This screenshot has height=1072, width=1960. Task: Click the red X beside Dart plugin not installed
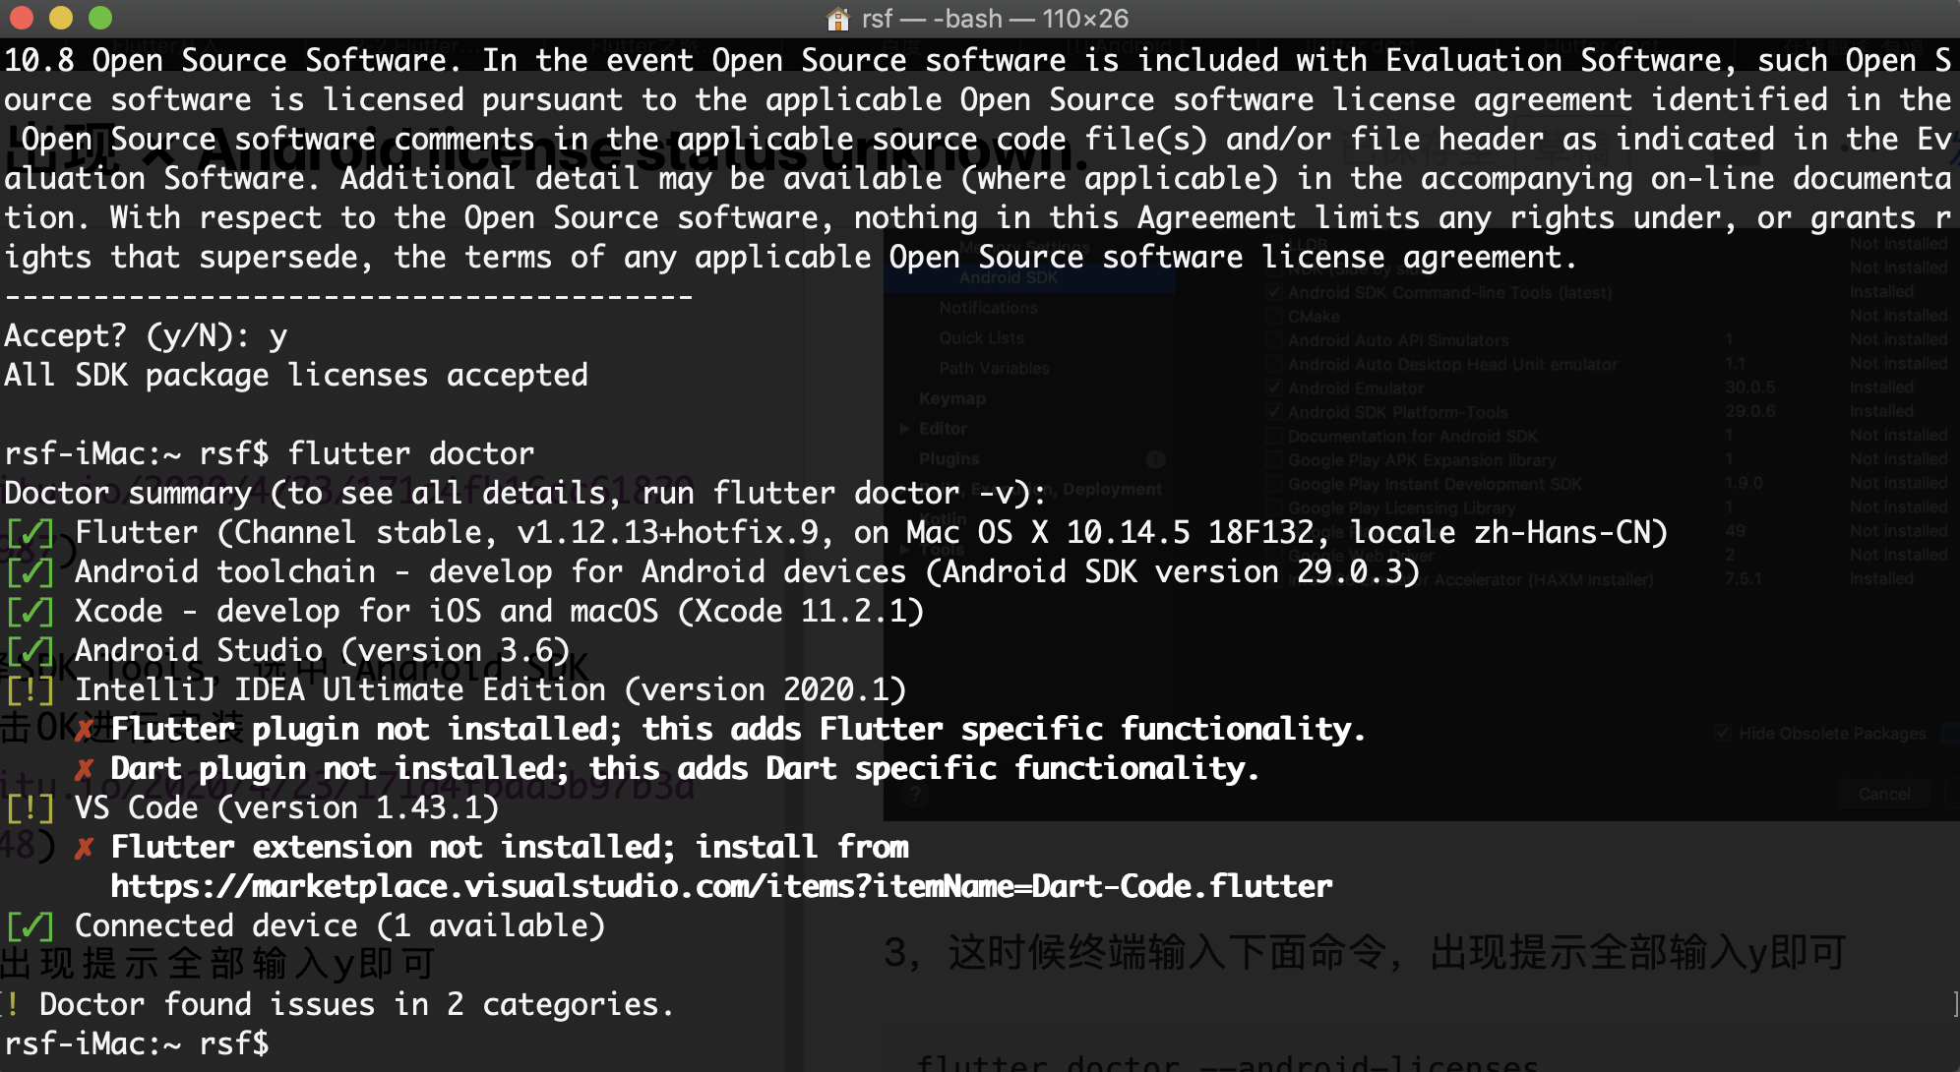85,769
